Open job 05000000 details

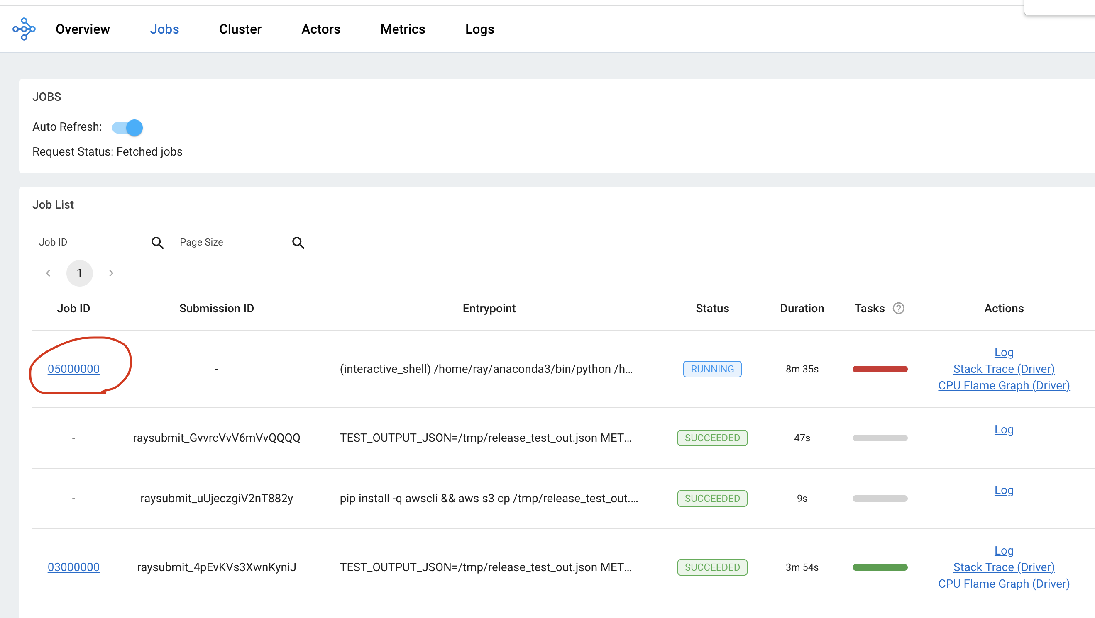[x=73, y=369]
